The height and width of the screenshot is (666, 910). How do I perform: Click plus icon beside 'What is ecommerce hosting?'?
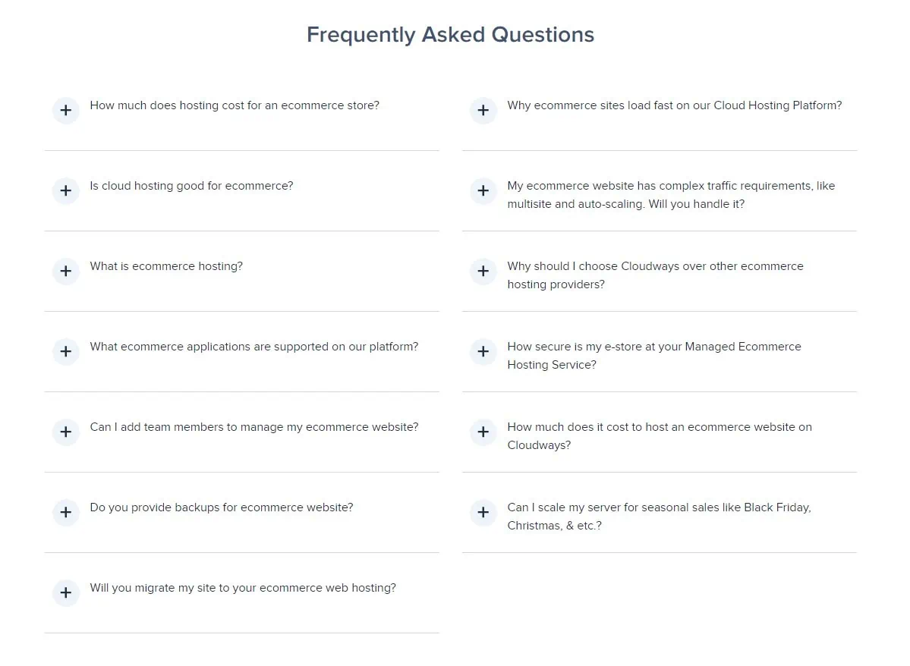click(x=66, y=271)
